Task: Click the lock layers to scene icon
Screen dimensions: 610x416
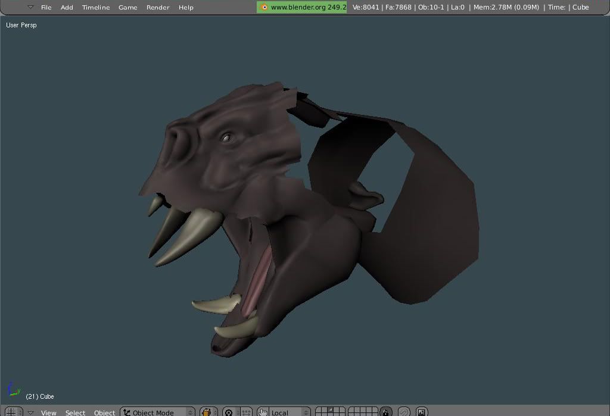Action: click(x=386, y=412)
